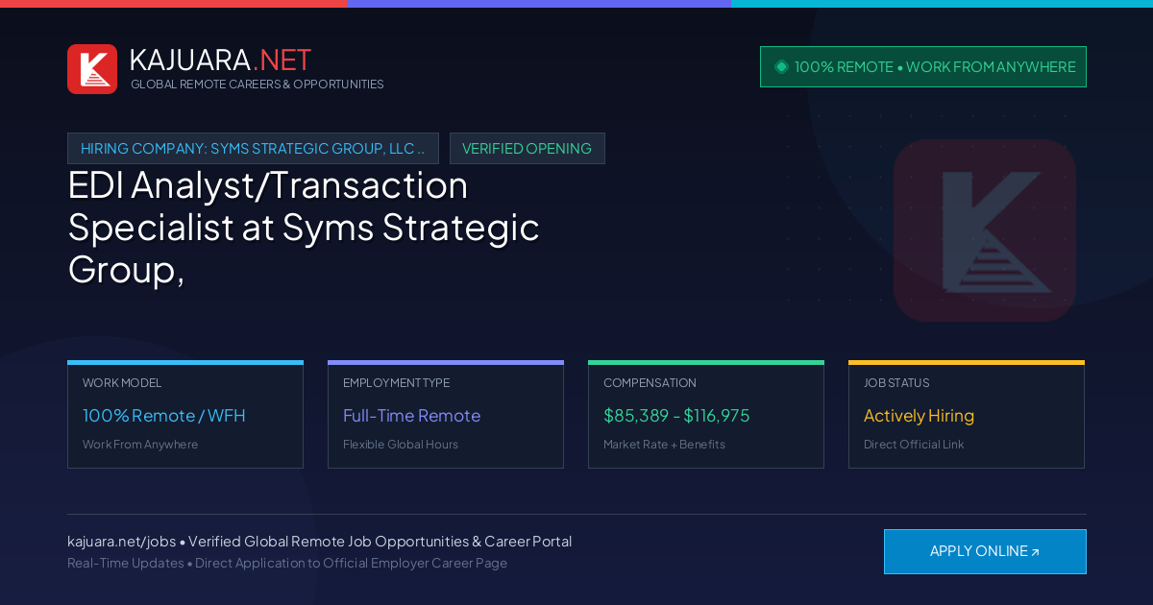The width and height of the screenshot is (1153, 605).
Task: Click Global Remote Careers & Opportunities tagline
Action: click(x=257, y=85)
